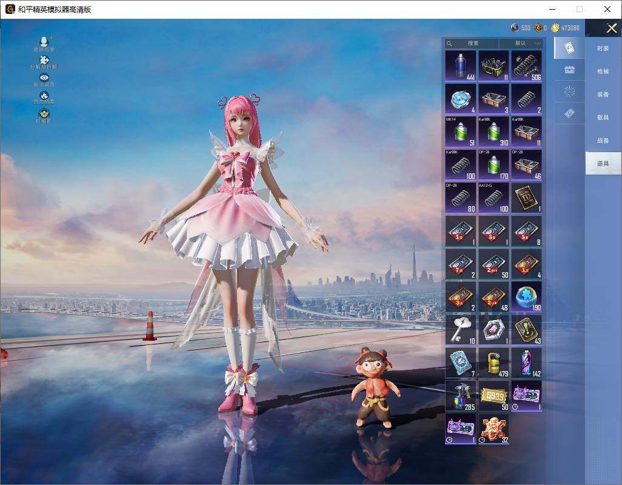Select the gold 9939 ticket with 50
Image resolution: width=622 pixels, height=485 pixels.
tap(493, 396)
